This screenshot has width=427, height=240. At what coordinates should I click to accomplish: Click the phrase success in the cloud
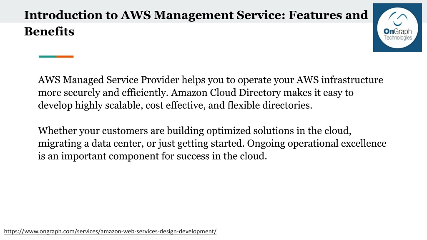tap(222, 156)
